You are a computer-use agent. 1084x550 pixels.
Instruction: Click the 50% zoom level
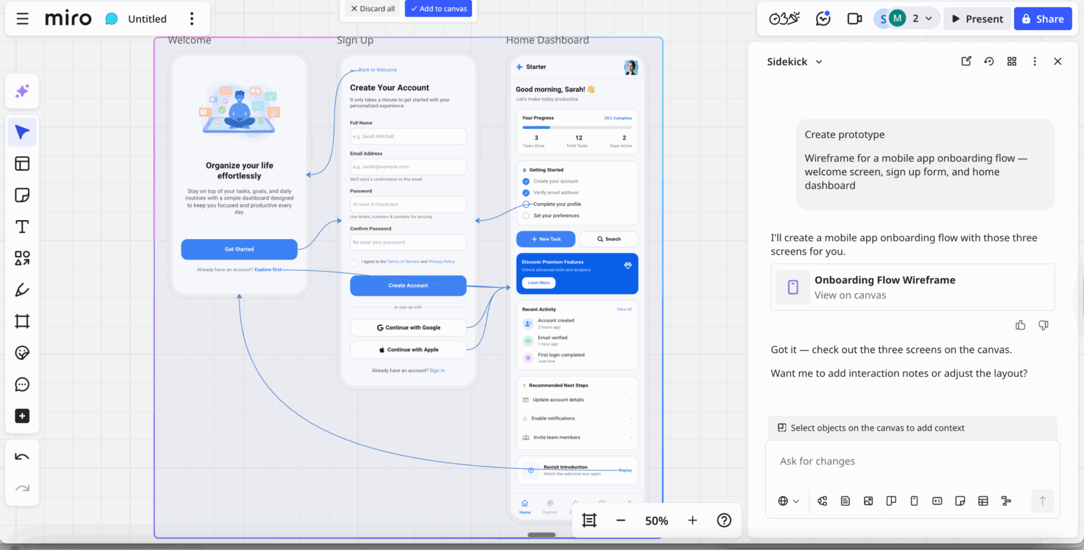656,521
